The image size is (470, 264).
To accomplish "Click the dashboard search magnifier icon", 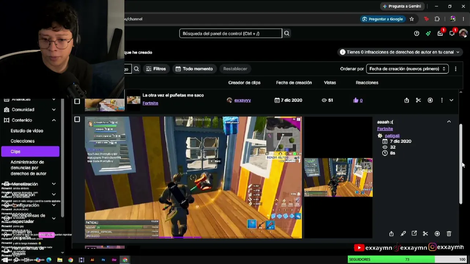I will (287, 33).
